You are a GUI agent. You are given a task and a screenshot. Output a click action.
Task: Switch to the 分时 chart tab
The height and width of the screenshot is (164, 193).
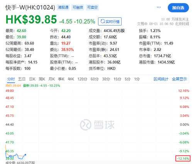(x=11, y=79)
